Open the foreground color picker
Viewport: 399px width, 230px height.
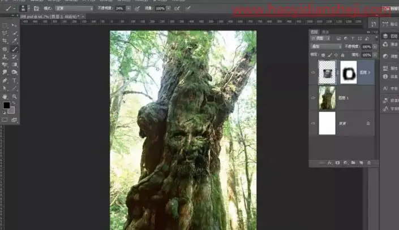(x=6, y=105)
